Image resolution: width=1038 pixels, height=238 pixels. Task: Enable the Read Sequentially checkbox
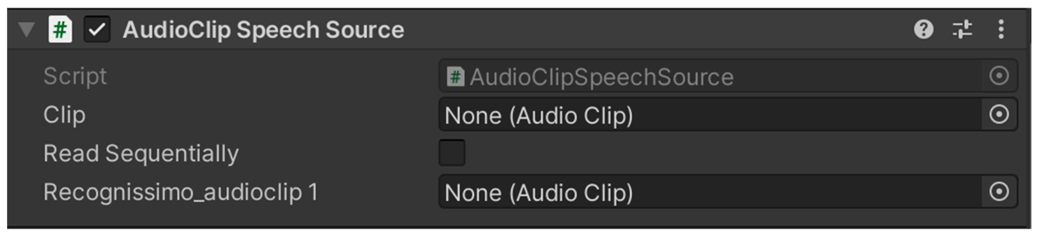(x=452, y=153)
